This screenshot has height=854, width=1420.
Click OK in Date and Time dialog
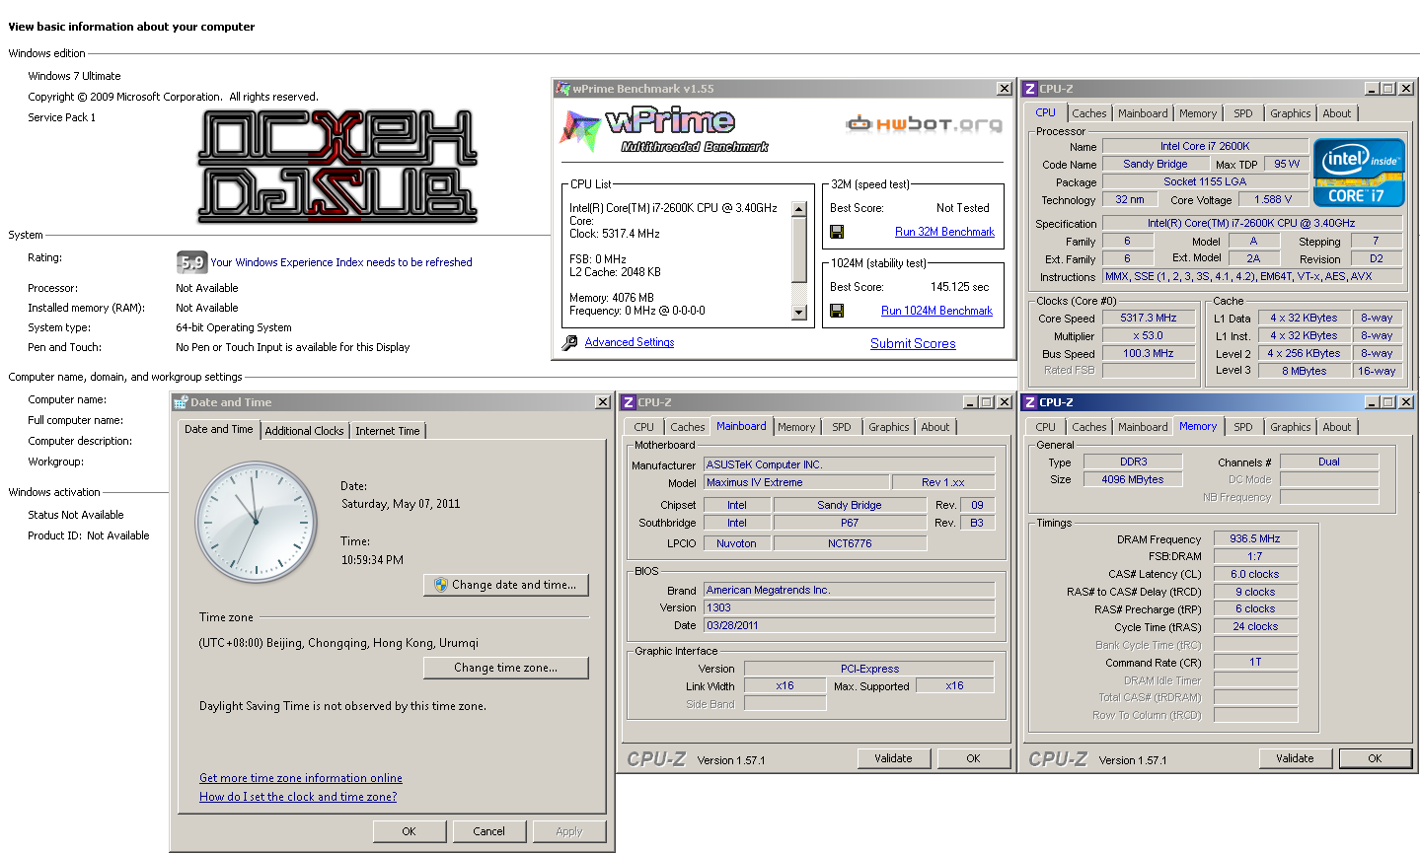(x=409, y=831)
